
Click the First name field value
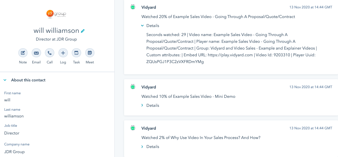[7, 100]
